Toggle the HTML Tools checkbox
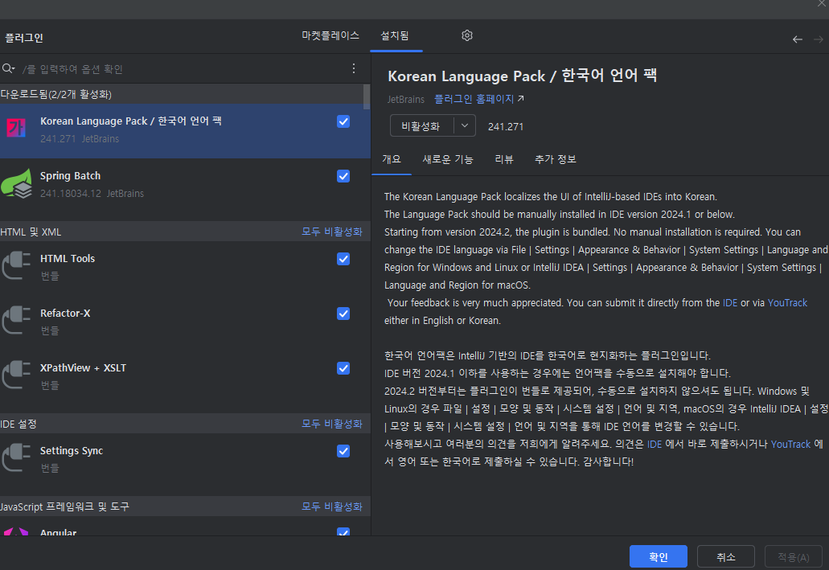The width and height of the screenshot is (829, 570). coord(343,259)
